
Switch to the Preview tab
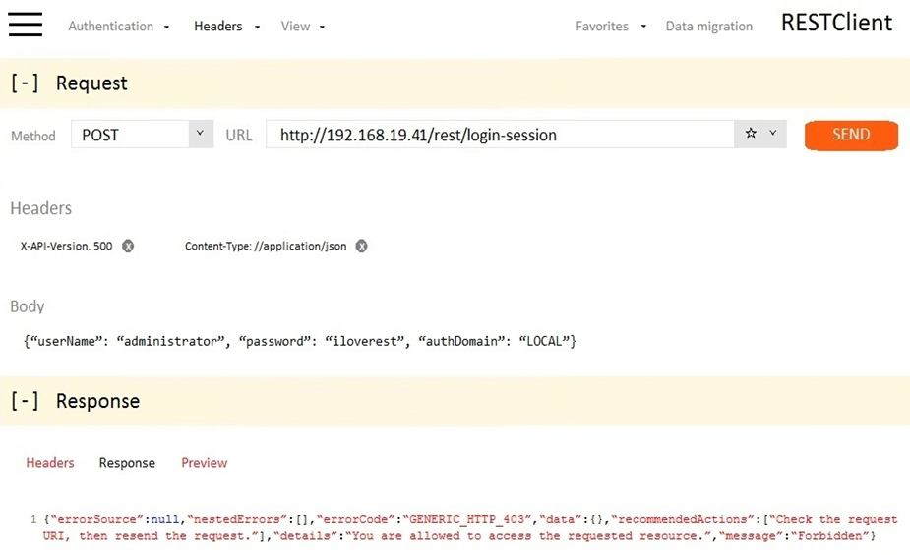point(204,463)
